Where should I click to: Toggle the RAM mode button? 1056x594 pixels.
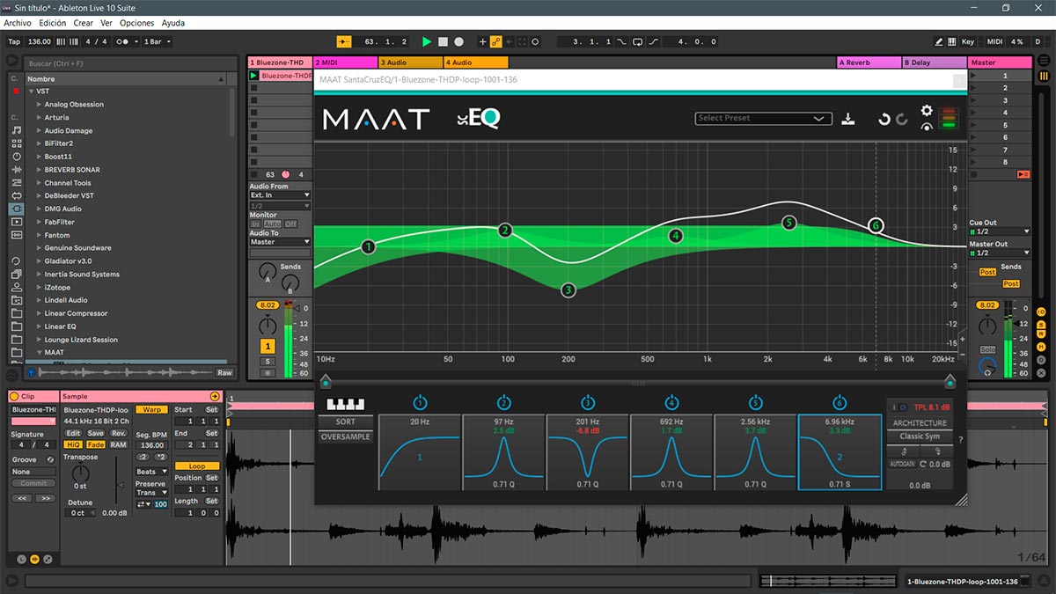117,444
